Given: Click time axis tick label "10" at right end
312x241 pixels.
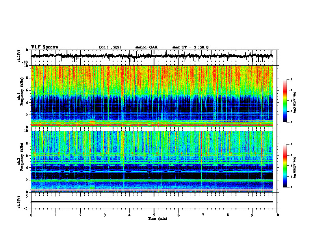Looking at the screenshot, I should pyautogui.click(x=277, y=215).
